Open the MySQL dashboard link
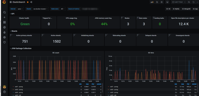This screenshot has height=96, width=199. pos(176,9)
